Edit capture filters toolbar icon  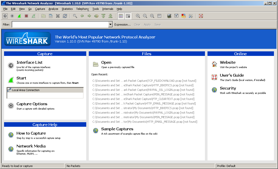pos(169,16)
